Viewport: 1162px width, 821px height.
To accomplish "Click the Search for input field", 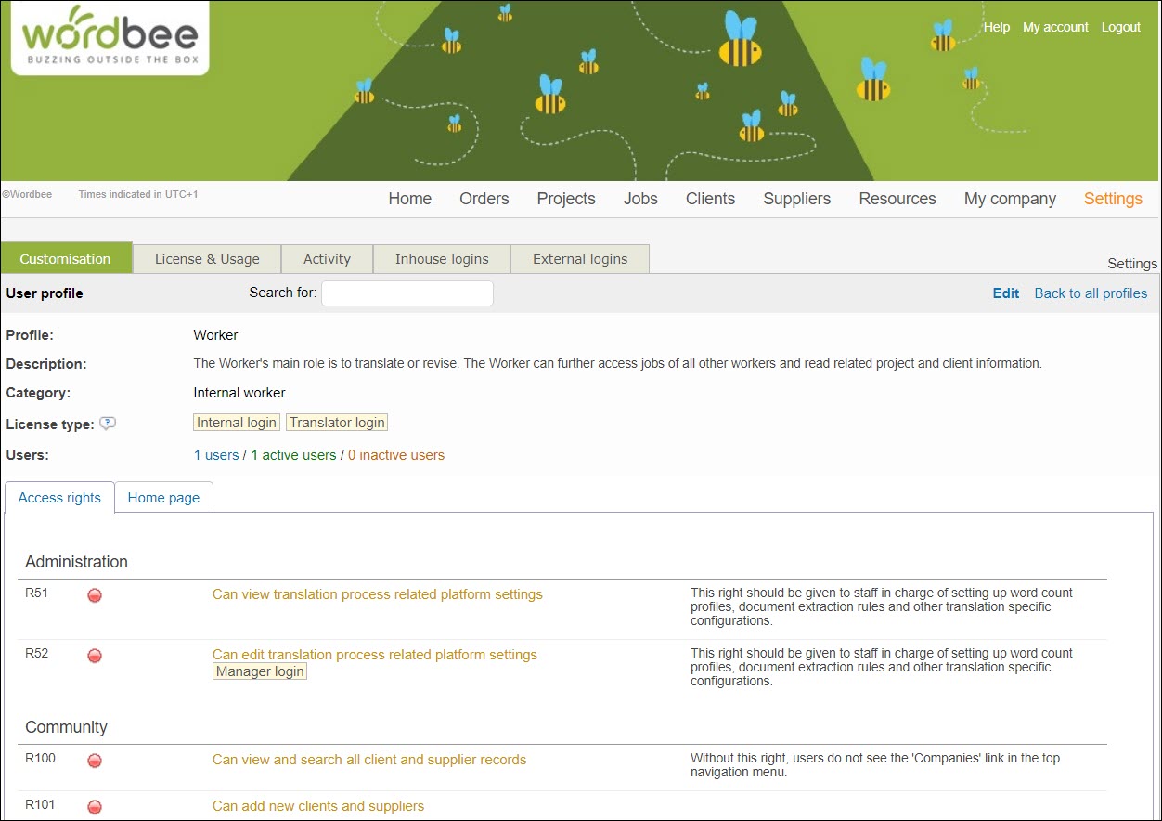I will click(407, 293).
